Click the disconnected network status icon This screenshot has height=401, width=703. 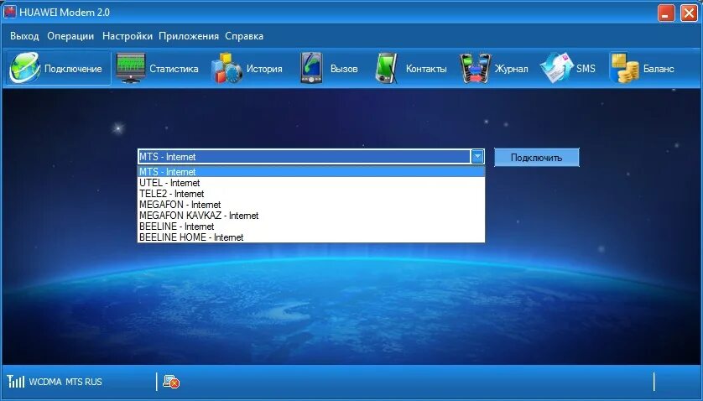point(171,382)
